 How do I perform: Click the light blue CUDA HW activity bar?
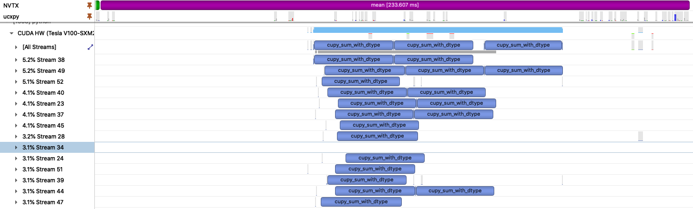pyautogui.click(x=438, y=30)
